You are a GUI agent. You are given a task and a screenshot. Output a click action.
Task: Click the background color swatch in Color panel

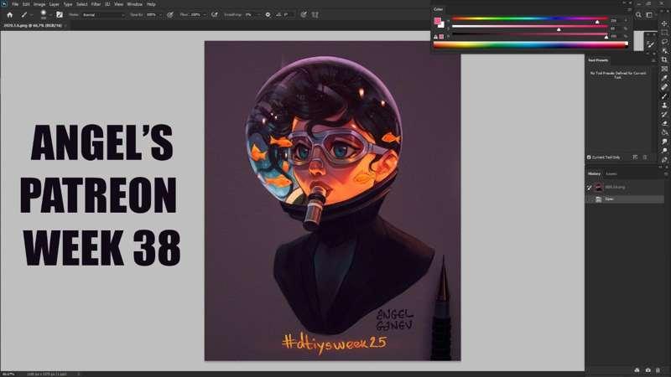(442, 25)
